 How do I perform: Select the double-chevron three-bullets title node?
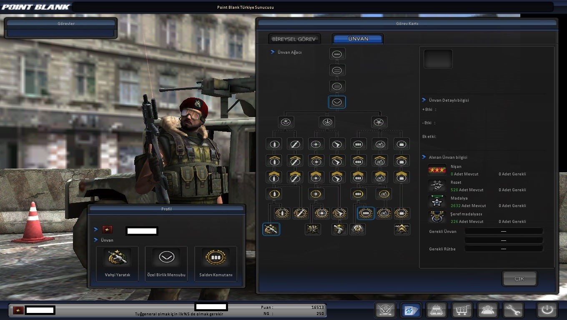358,177
